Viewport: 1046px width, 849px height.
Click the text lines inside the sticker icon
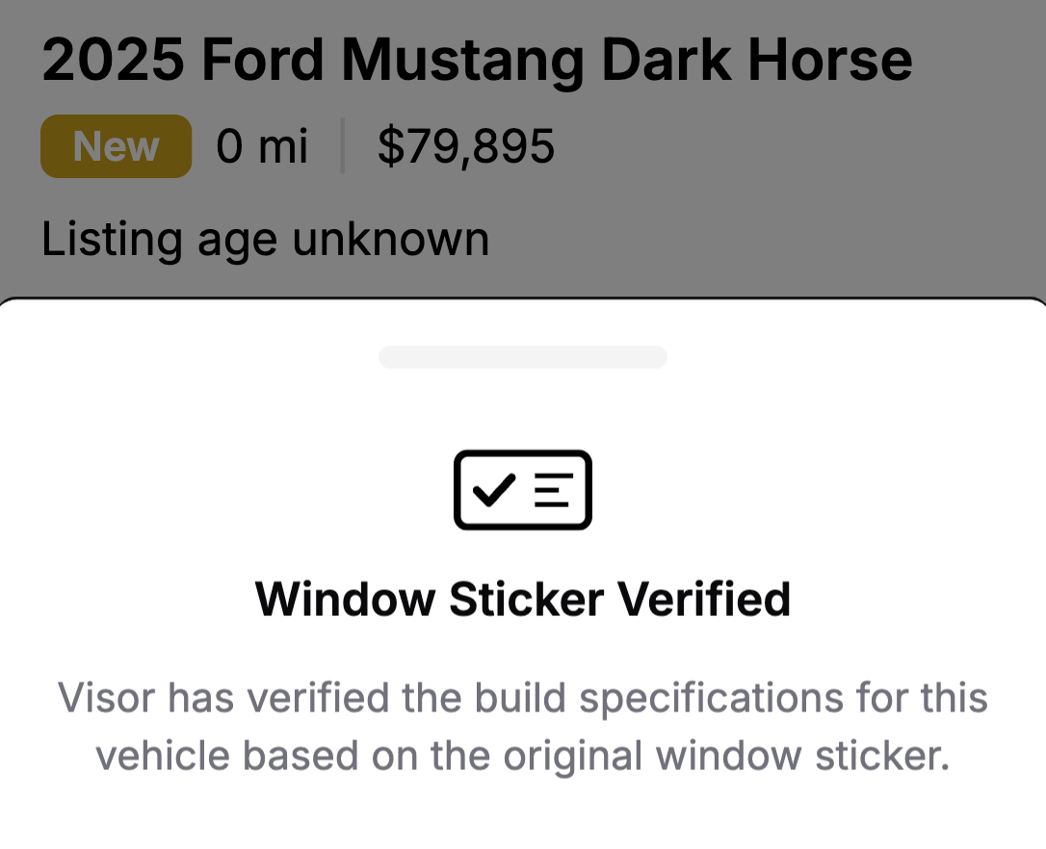pyautogui.click(x=552, y=490)
